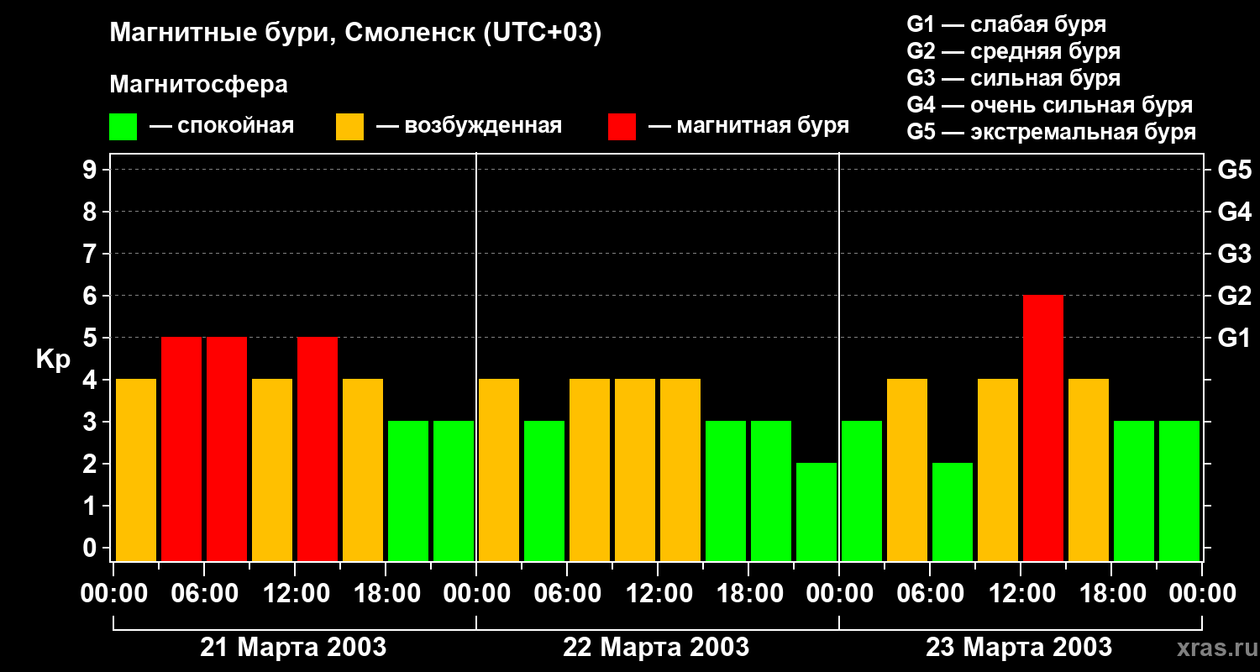The image size is (1260, 672).
Task: Click the green 'спокойная' legend swatch
Action: [123, 127]
